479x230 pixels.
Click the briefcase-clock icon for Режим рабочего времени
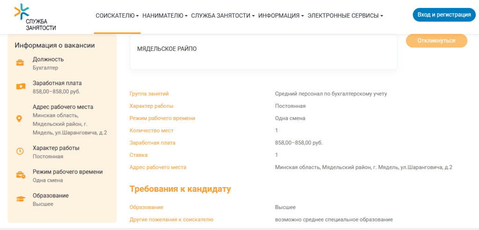tap(21, 175)
